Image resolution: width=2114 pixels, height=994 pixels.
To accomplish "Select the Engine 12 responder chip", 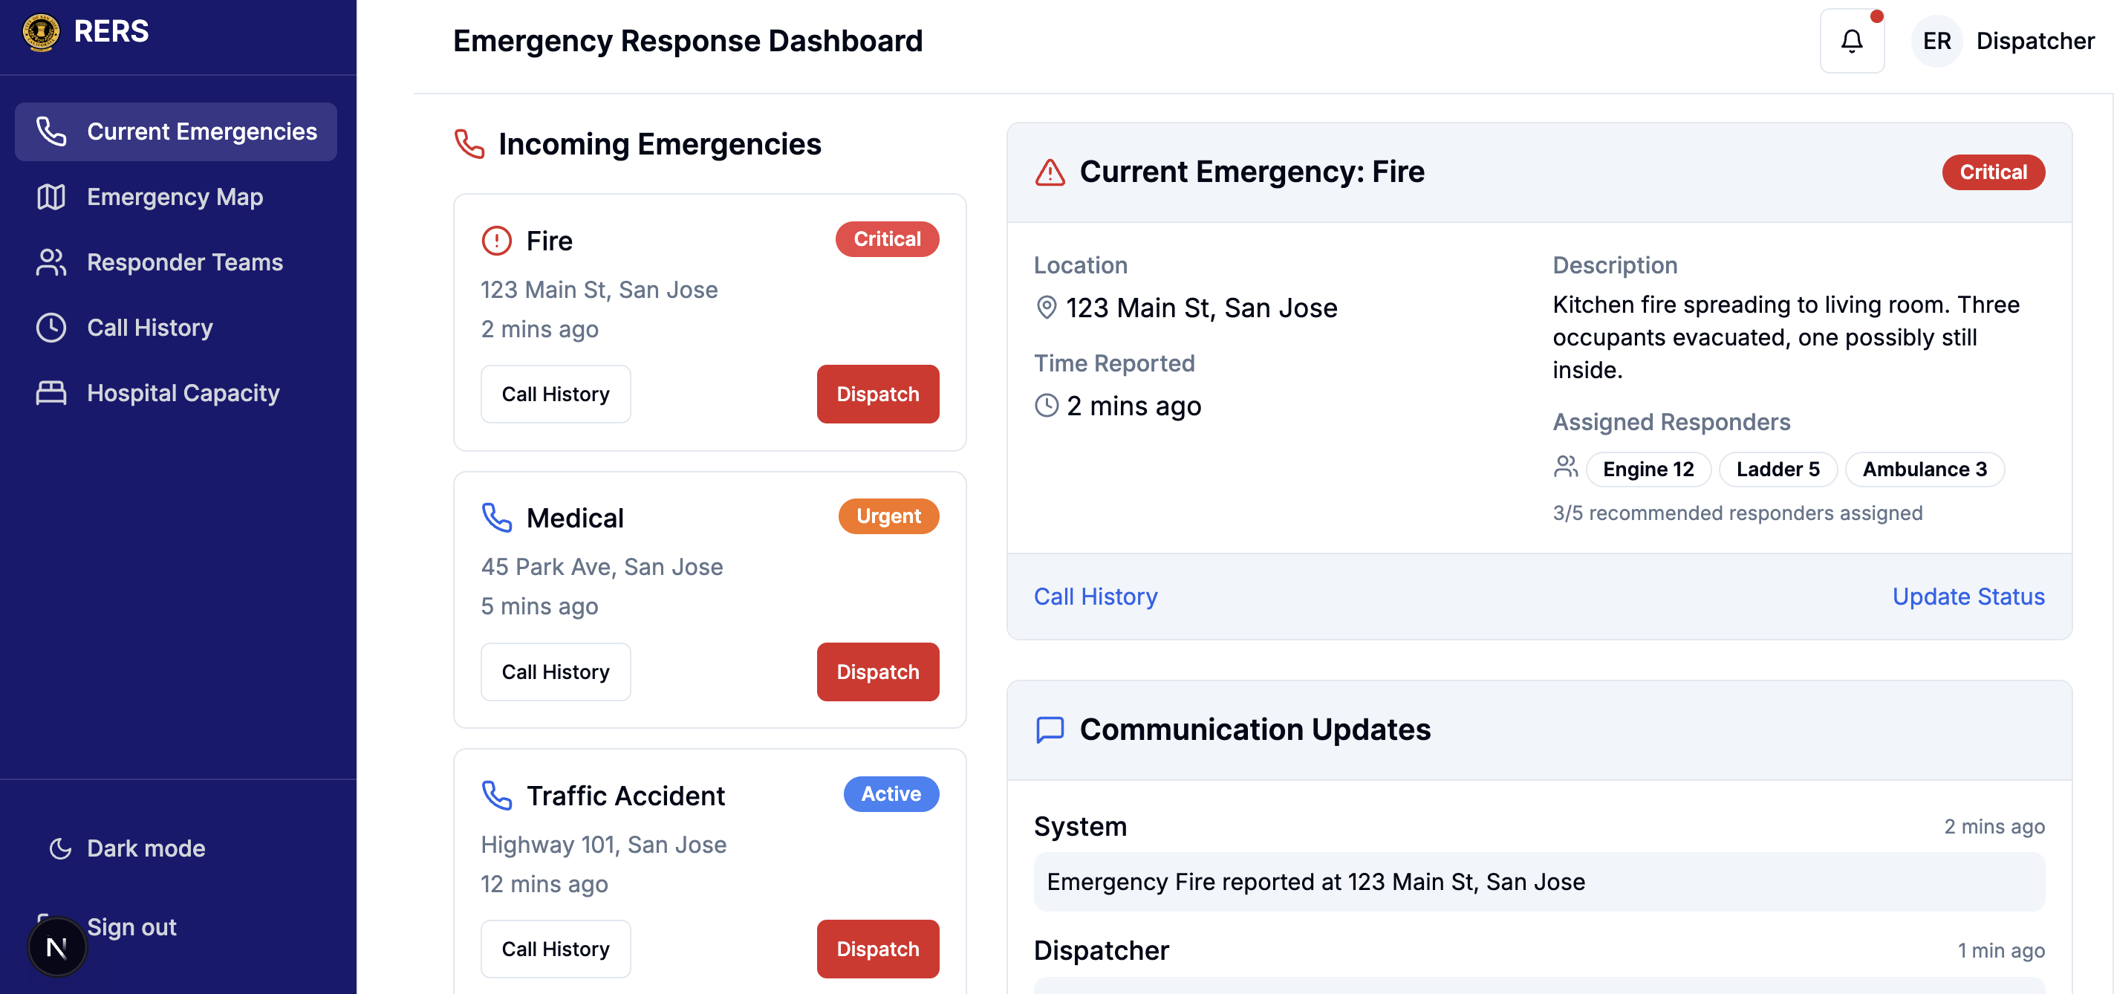I will click(x=1648, y=470).
